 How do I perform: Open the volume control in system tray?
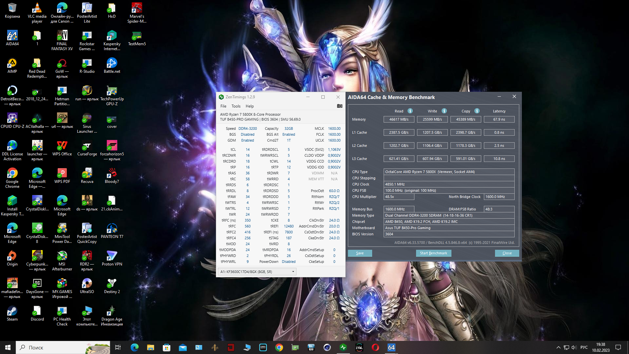pyautogui.click(x=574, y=347)
